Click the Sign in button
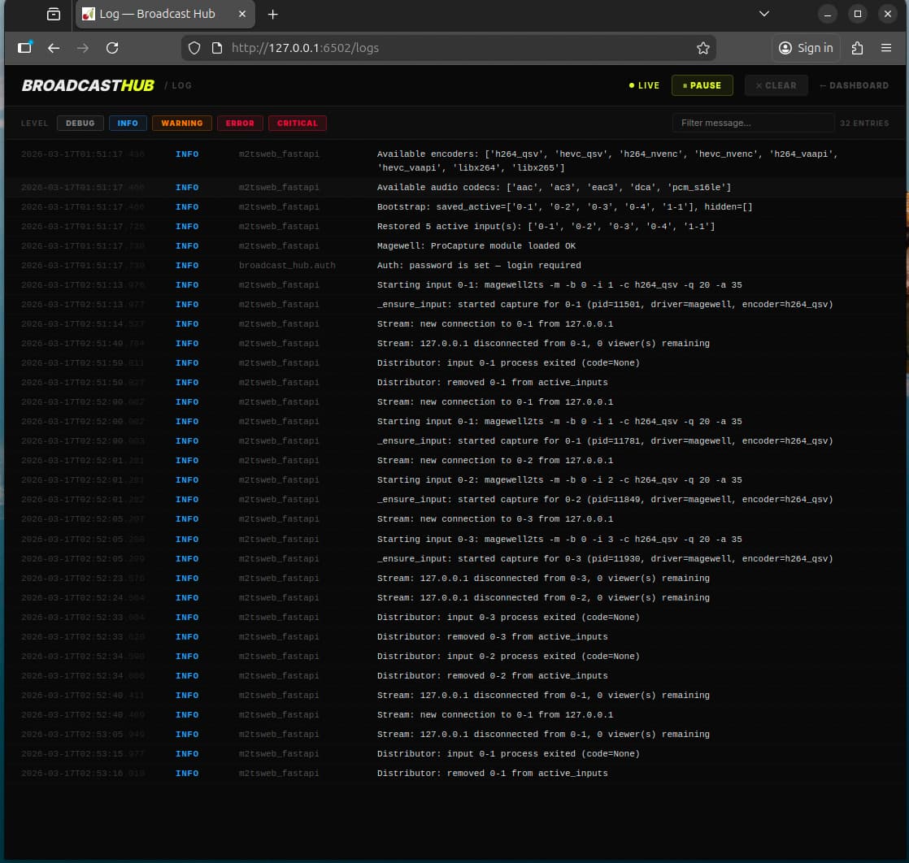The image size is (909, 863). (806, 48)
